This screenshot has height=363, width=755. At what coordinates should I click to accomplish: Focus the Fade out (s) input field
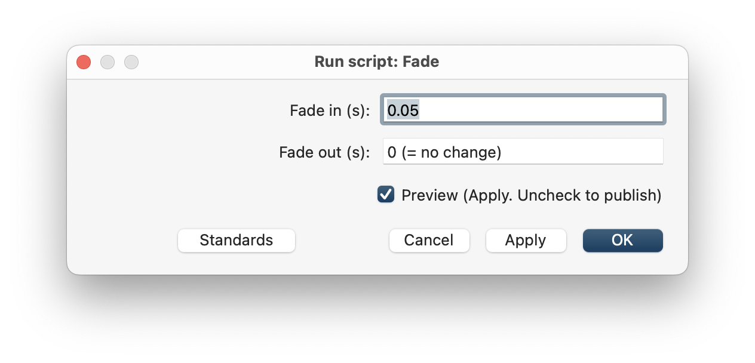(523, 152)
